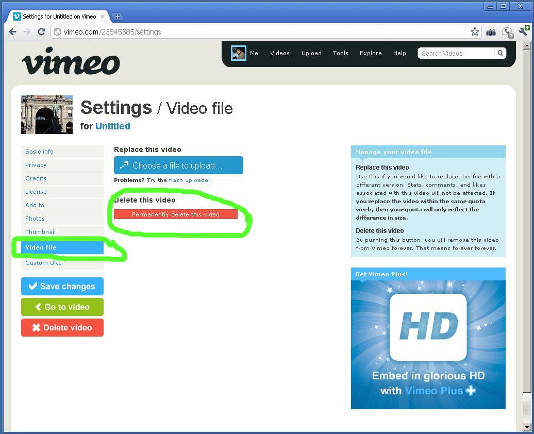Click in the Search Videos field
Screen dimensions: 534x434
coord(456,53)
